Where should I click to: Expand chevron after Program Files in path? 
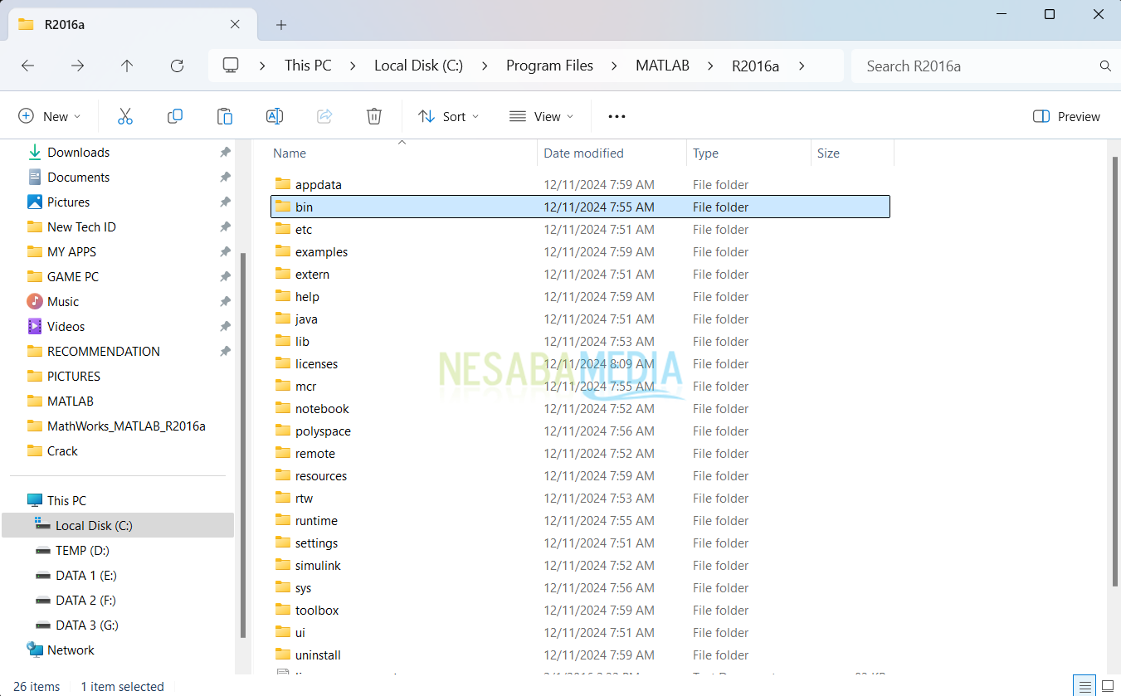point(615,66)
